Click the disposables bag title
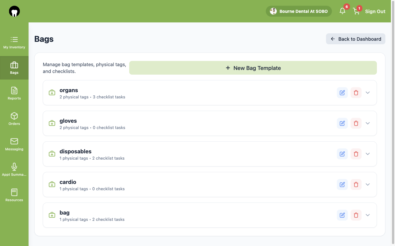The height and width of the screenshot is (246, 395). 75,151
